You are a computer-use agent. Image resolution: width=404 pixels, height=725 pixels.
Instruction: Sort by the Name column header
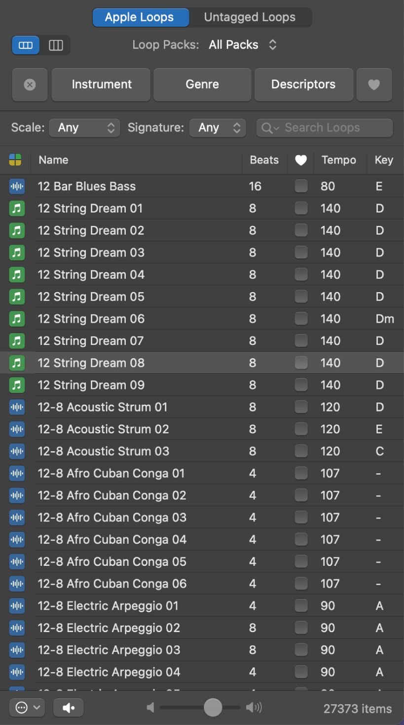53,160
